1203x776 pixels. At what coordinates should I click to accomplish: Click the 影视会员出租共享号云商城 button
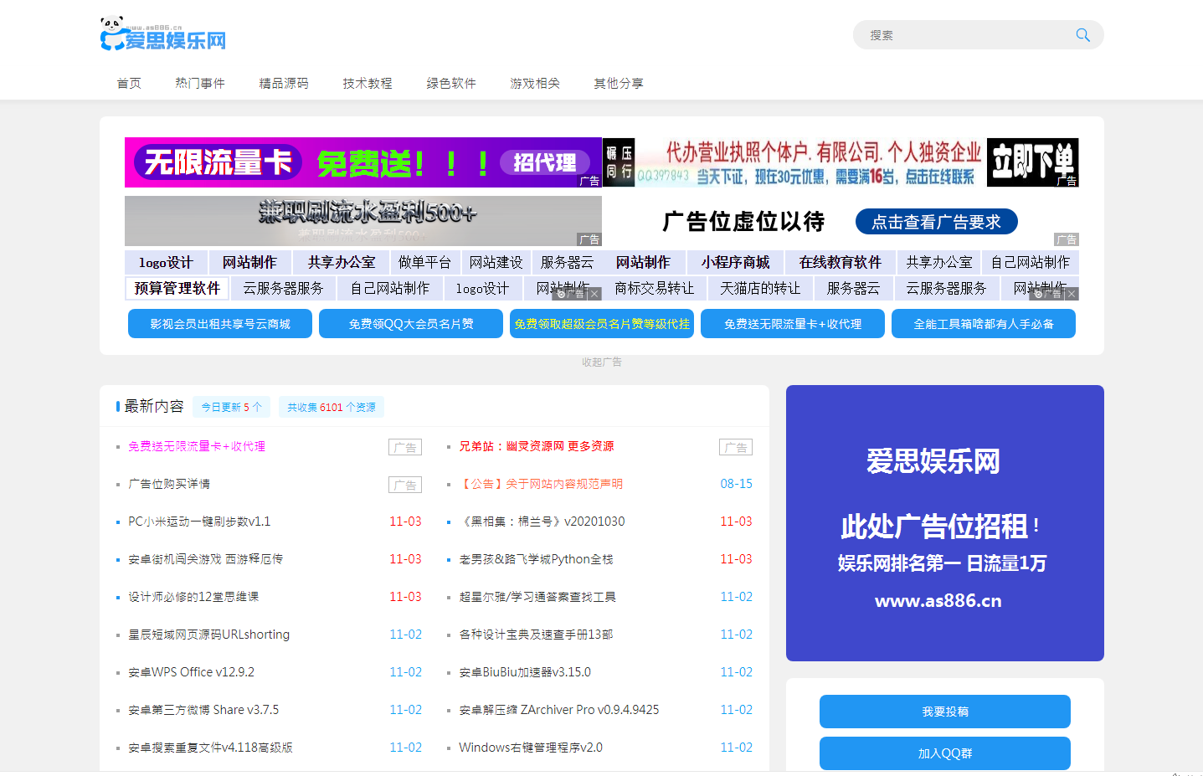pos(219,324)
